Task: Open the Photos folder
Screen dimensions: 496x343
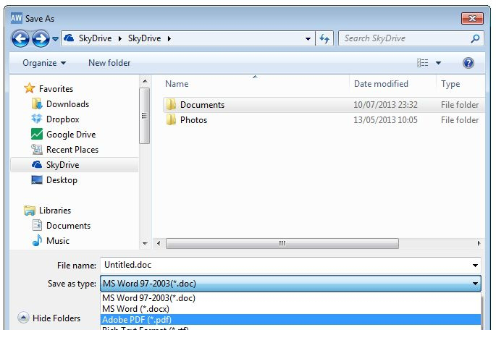Action: click(x=193, y=120)
